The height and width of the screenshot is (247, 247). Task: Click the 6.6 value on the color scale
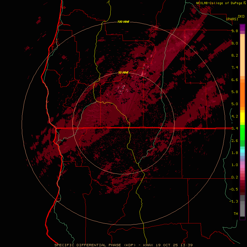tap(235, 80)
